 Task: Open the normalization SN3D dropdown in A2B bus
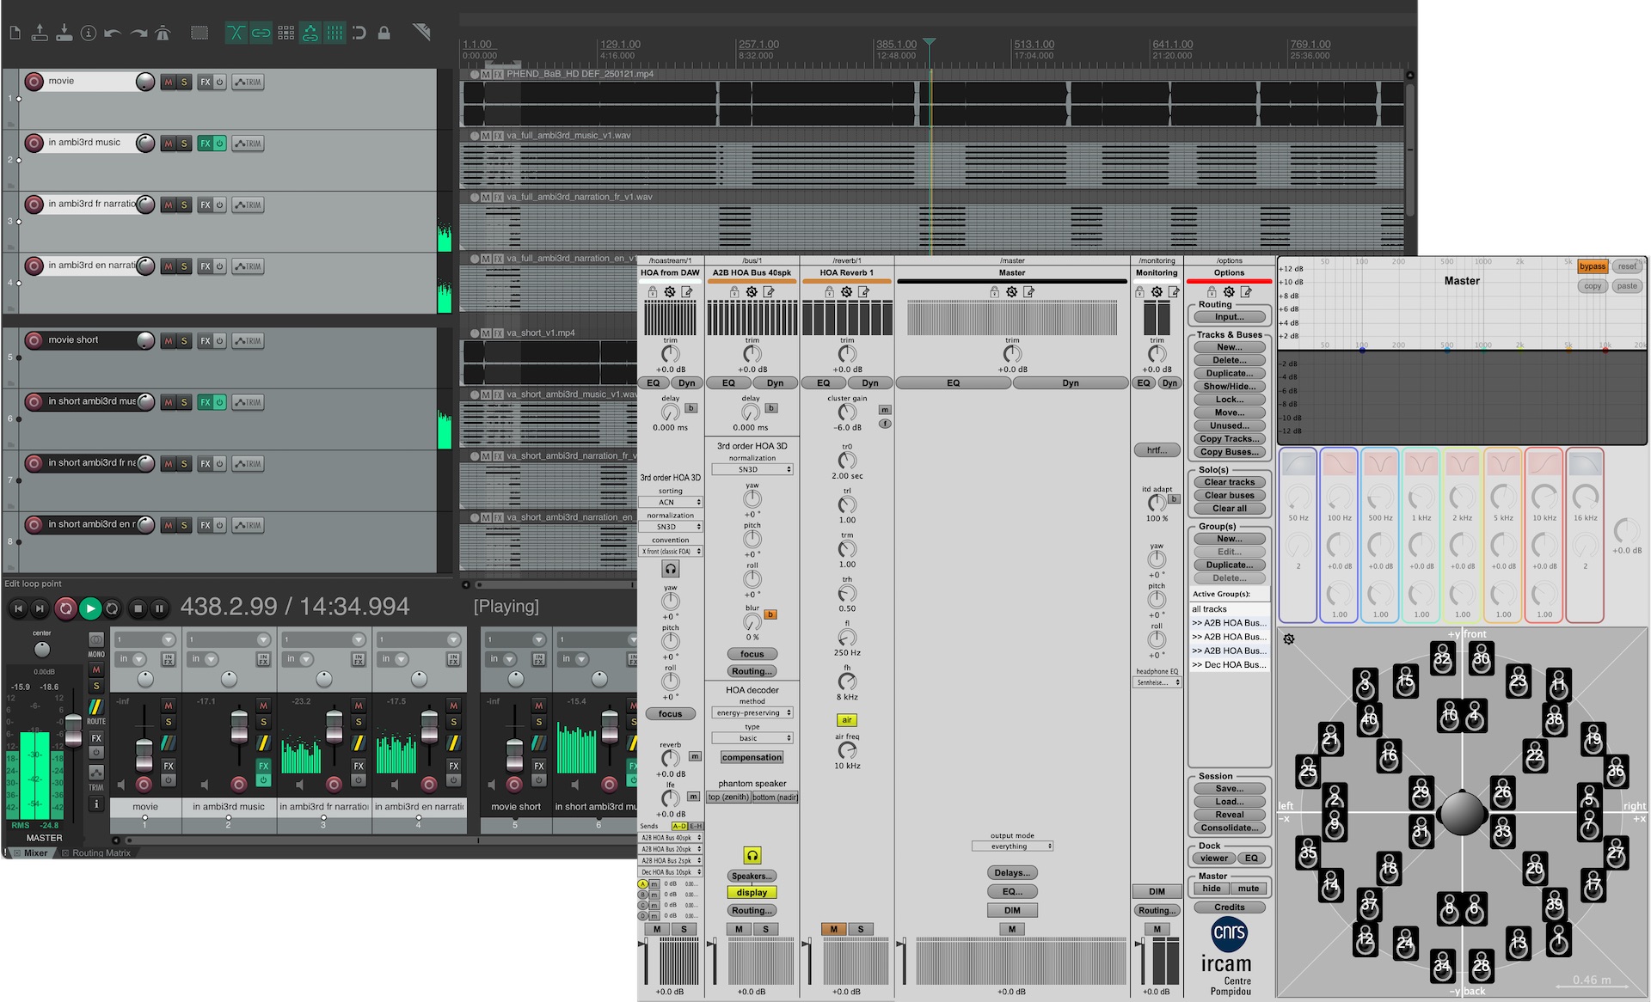[752, 470]
